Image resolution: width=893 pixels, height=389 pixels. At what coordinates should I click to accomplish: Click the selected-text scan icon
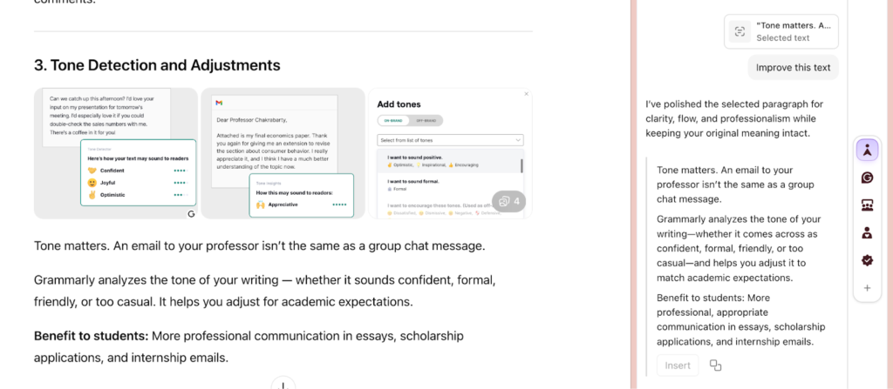tap(740, 31)
